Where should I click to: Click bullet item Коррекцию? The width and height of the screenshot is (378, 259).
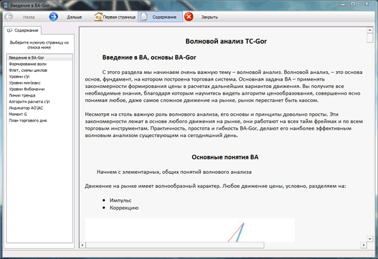tap(124, 208)
